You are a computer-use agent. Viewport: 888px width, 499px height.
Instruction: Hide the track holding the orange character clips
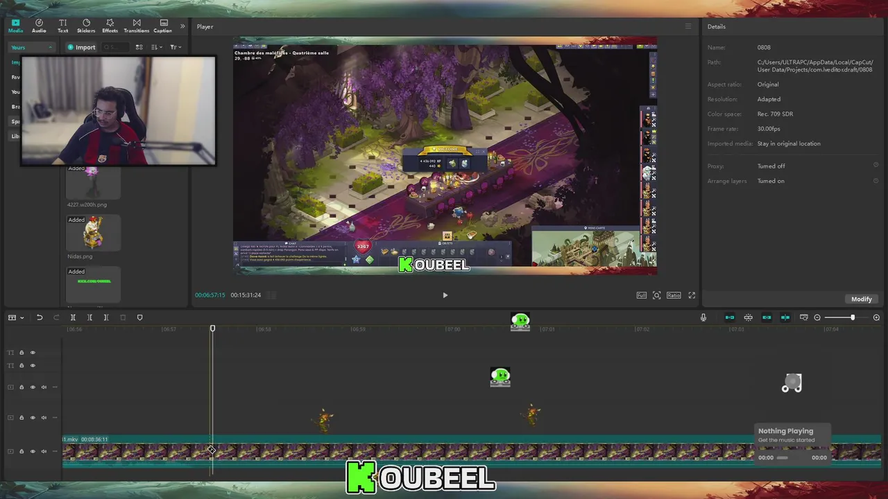click(x=32, y=417)
